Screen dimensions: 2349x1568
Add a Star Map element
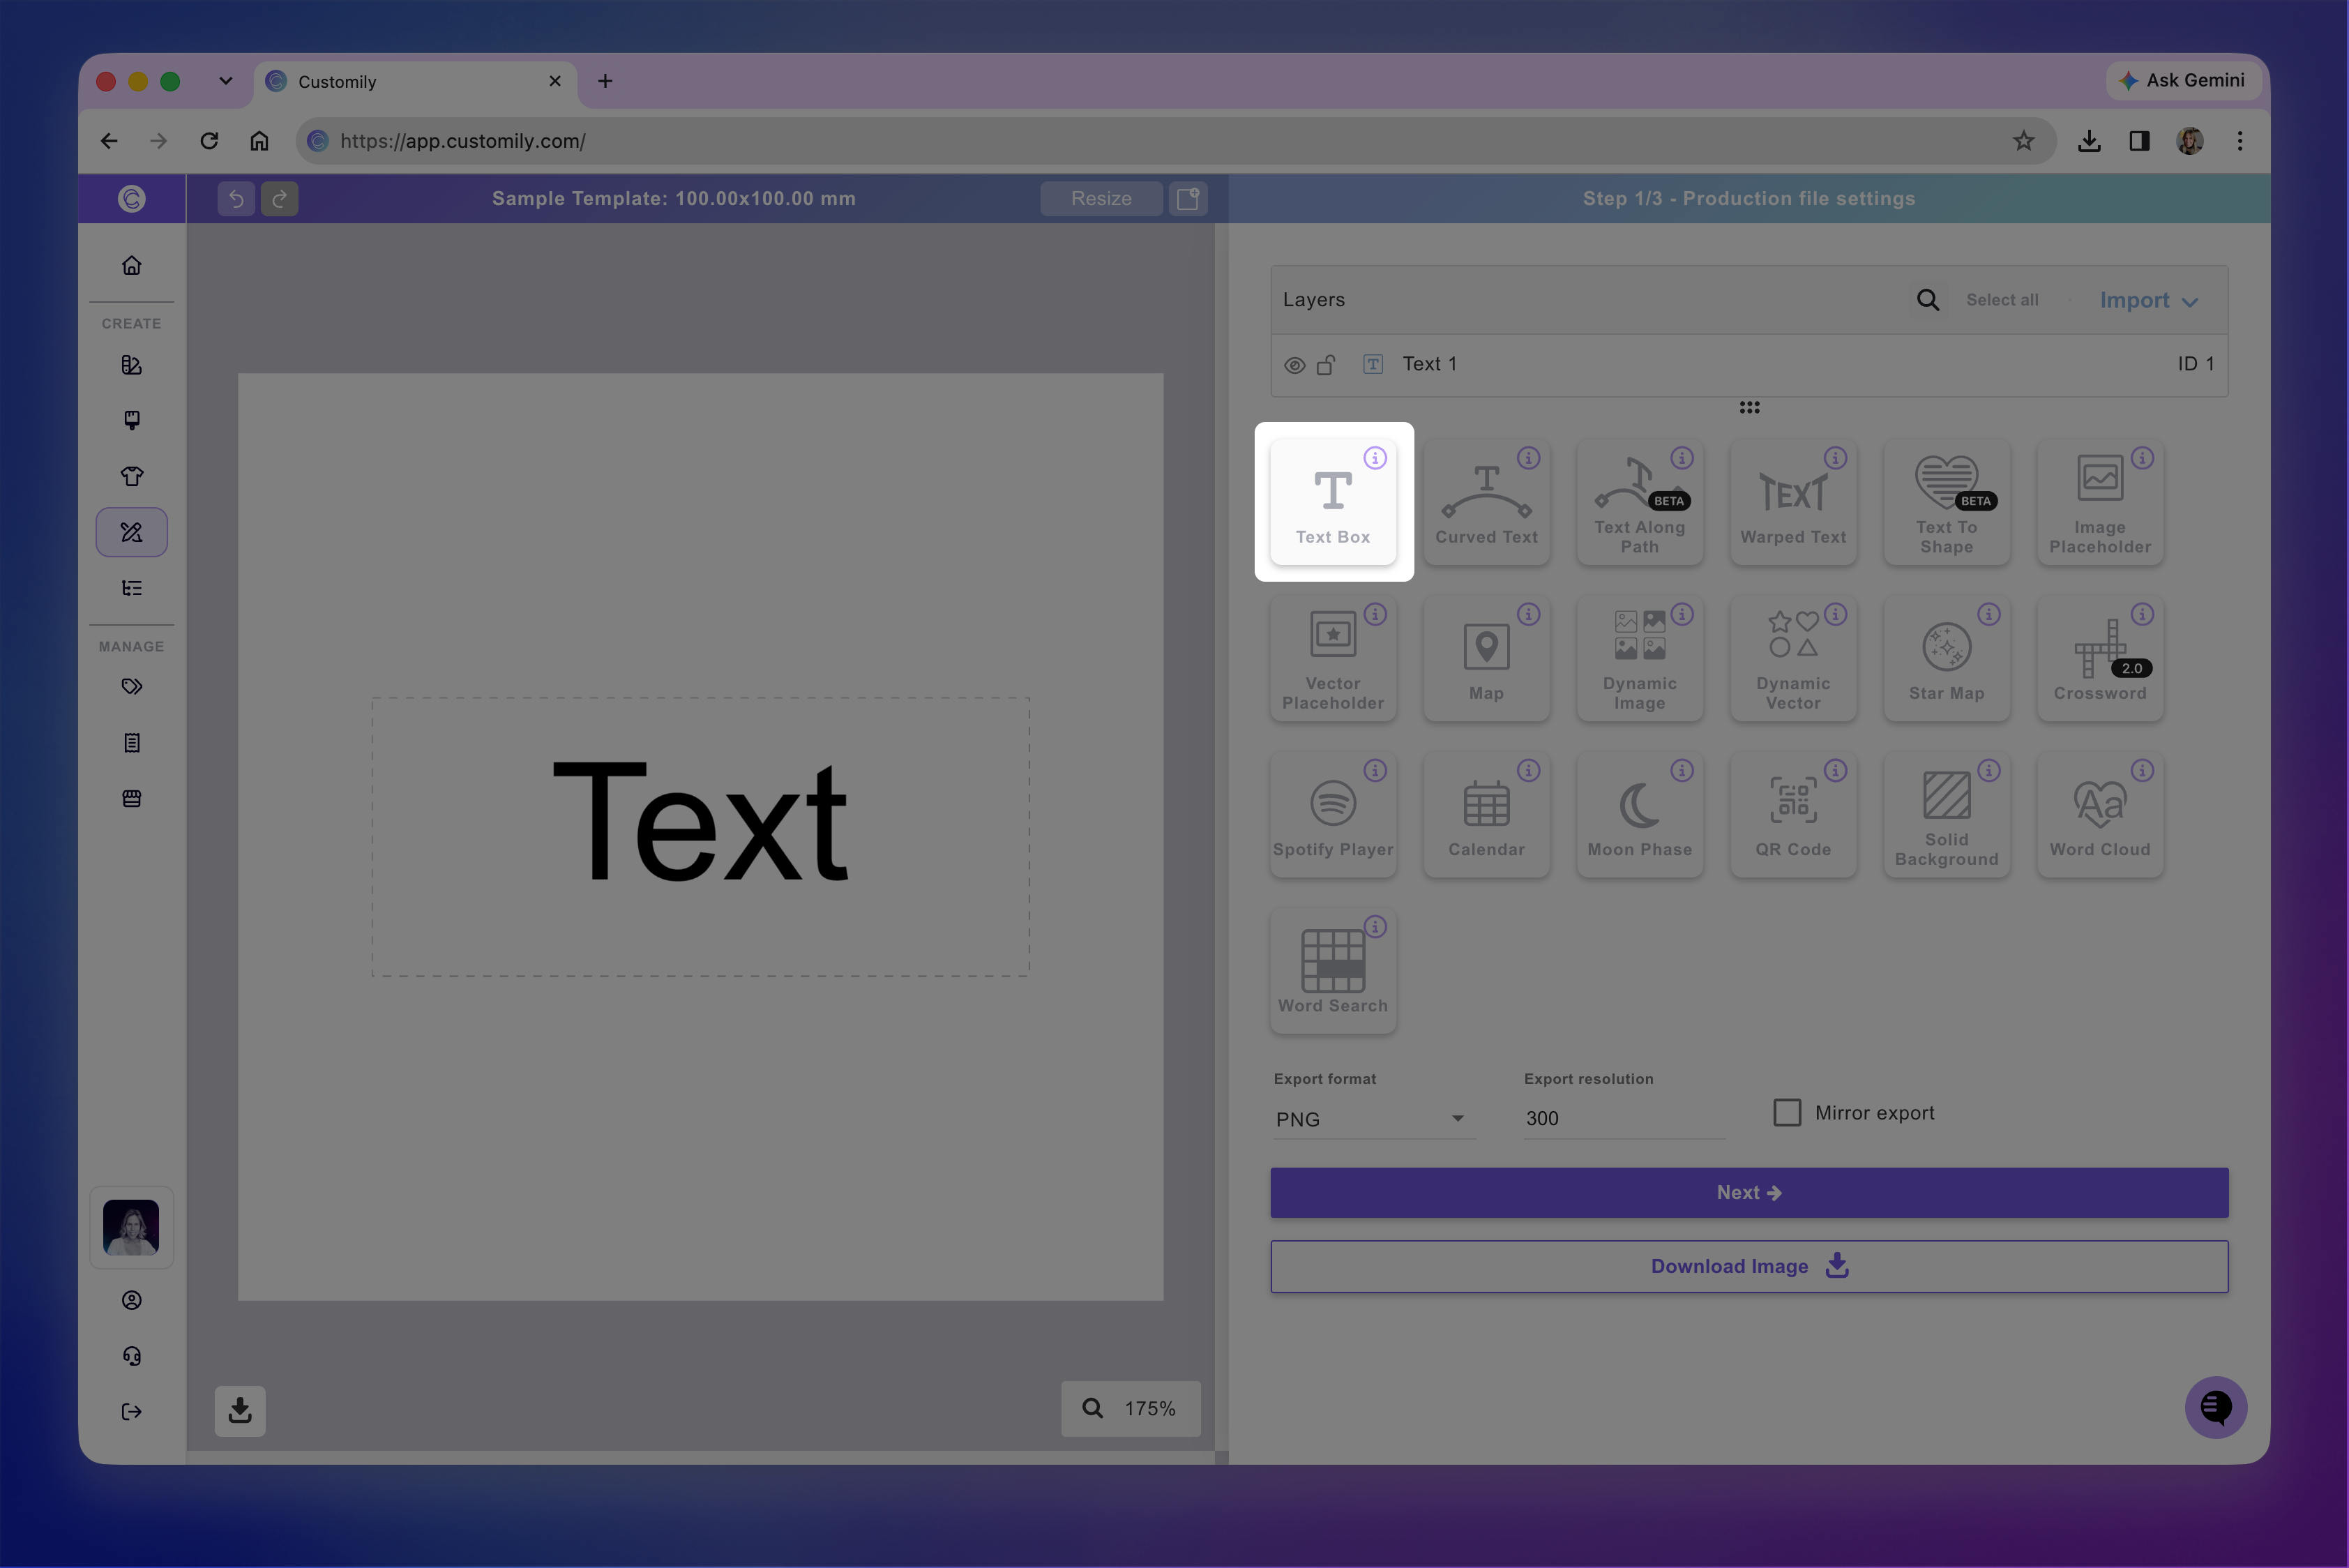[1946, 658]
